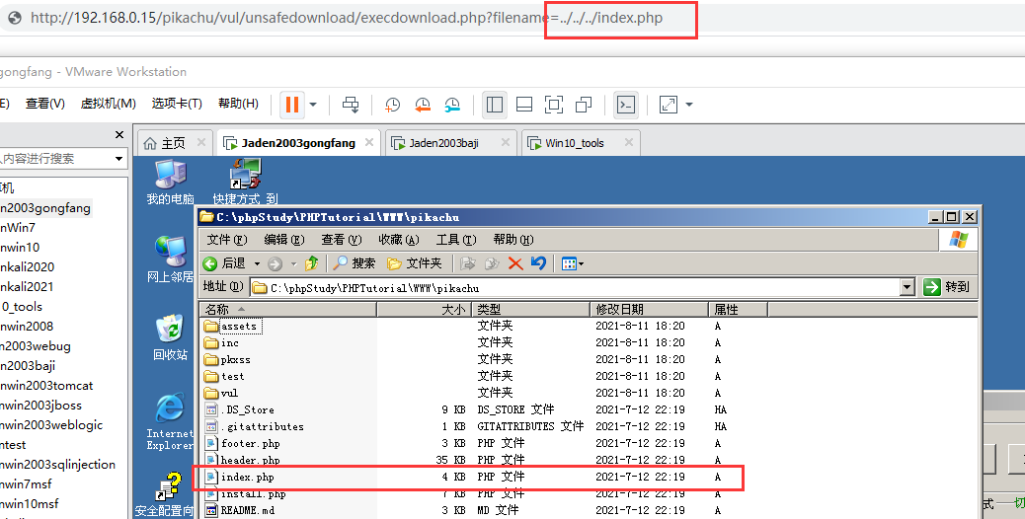The height and width of the screenshot is (519, 1025).
Task: Click send Ctrl+Alt+Del toolbar icon
Action: (x=351, y=105)
